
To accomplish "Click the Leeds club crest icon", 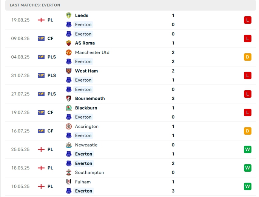I will click(x=69, y=15).
